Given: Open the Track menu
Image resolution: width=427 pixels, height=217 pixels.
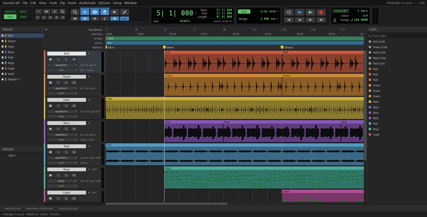Looking at the screenshot, I should [x=53, y=3].
